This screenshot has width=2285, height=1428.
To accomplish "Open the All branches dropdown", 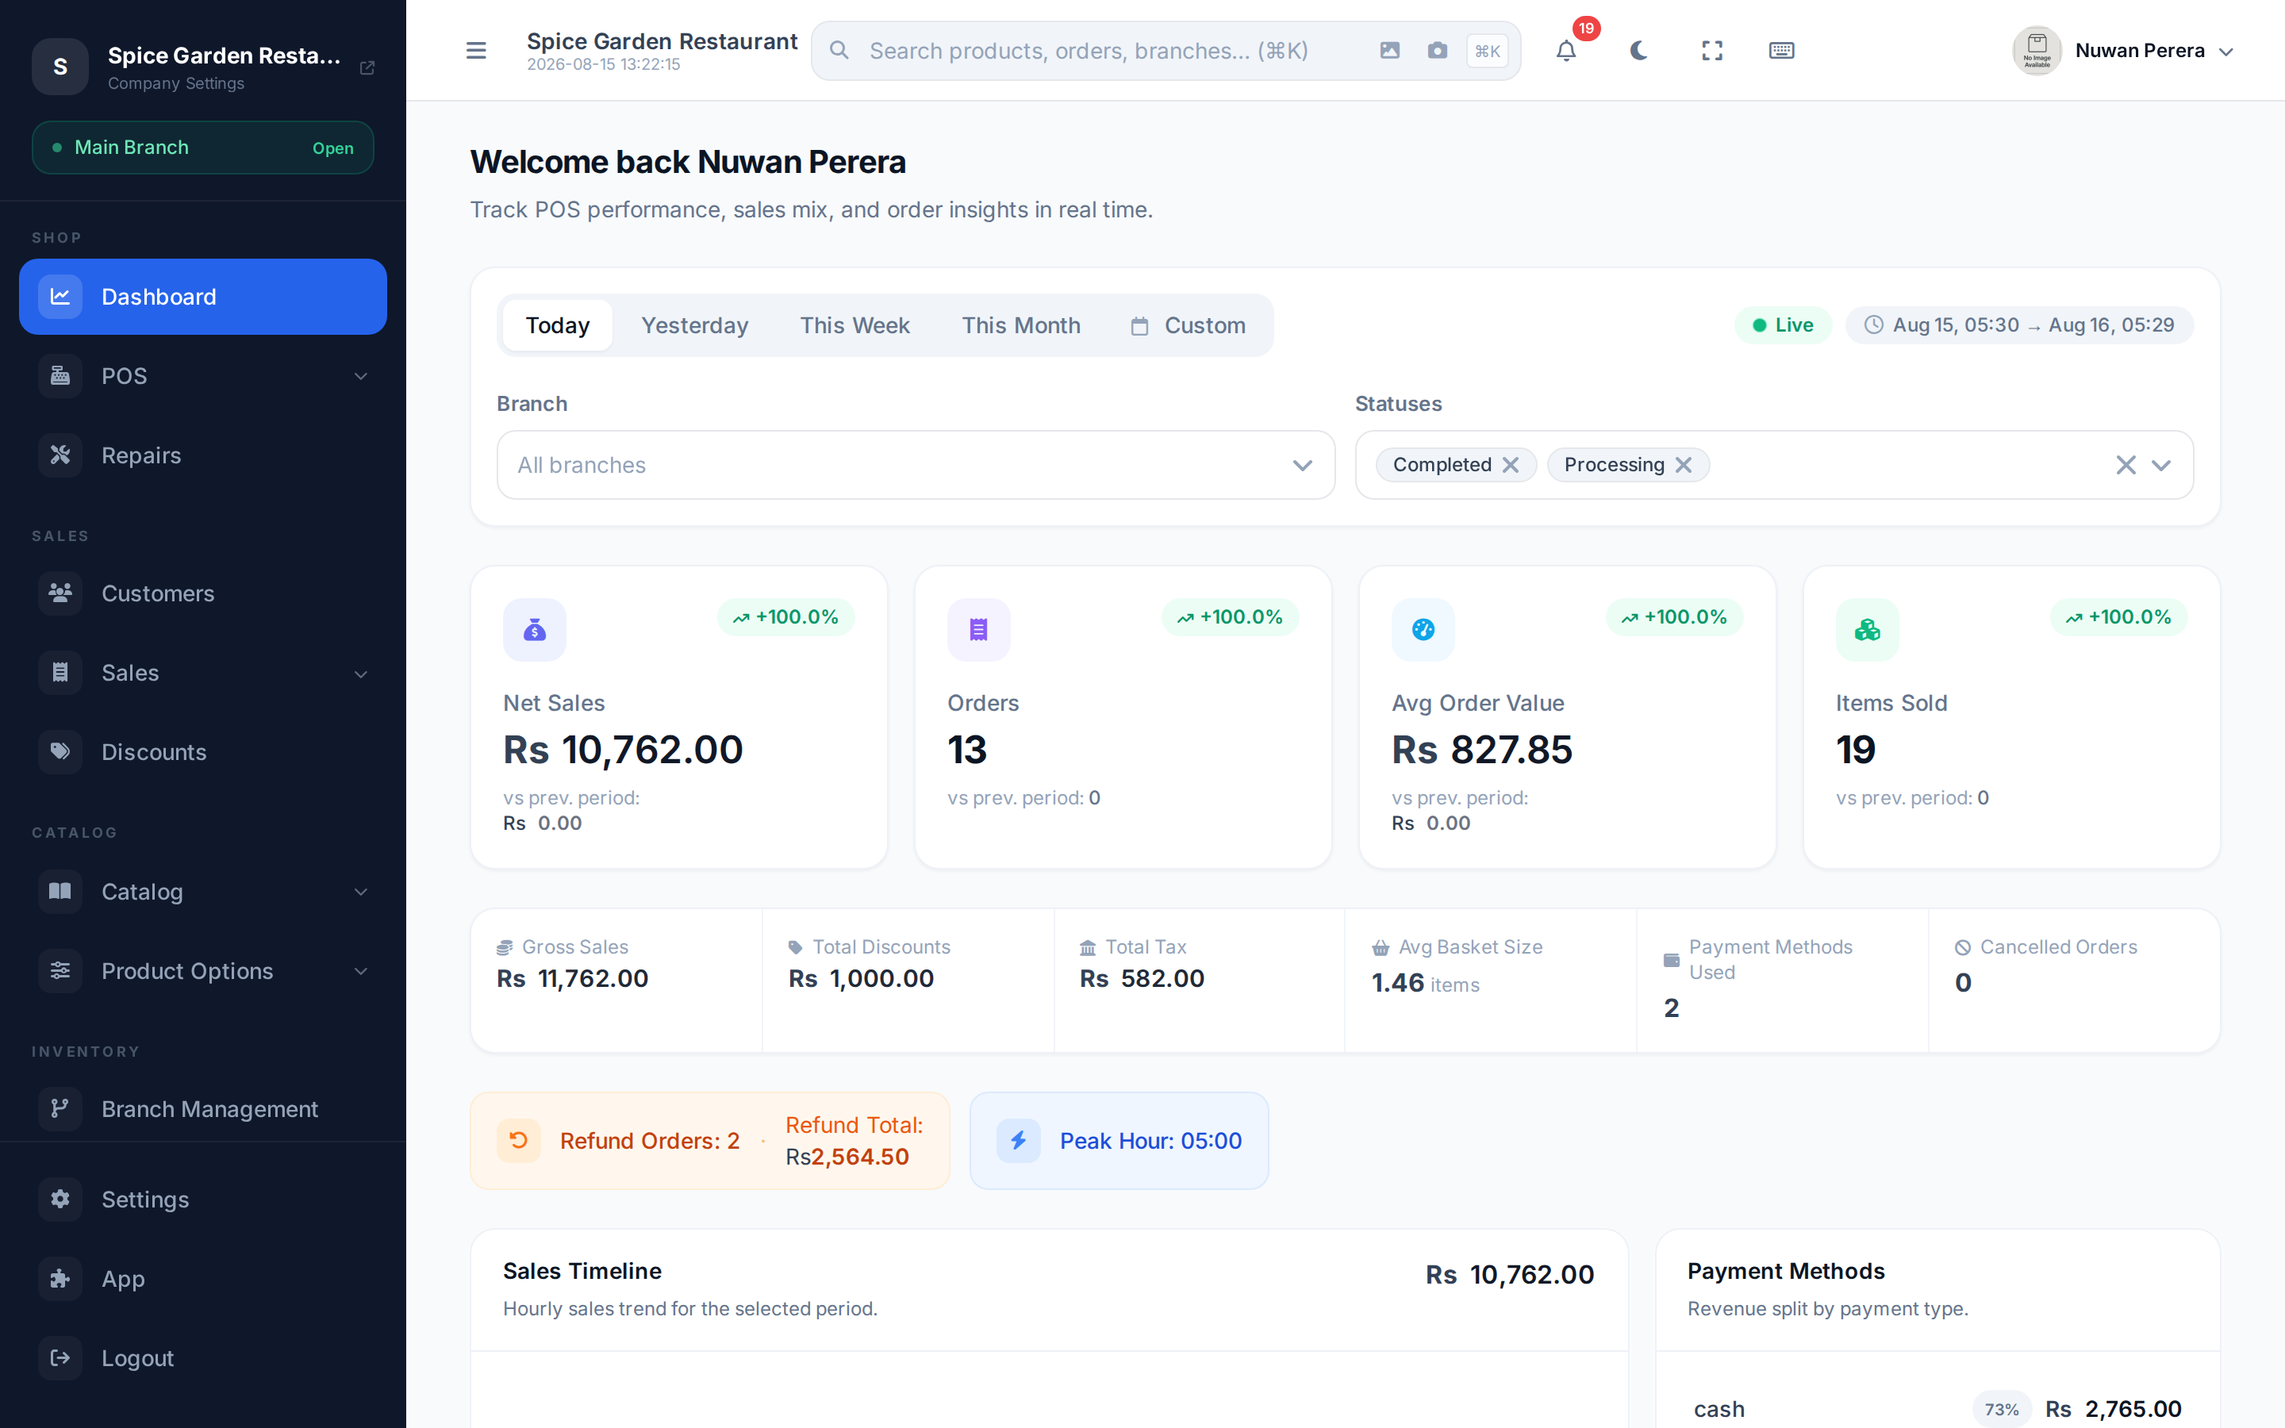I will click(x=915, y=465).
